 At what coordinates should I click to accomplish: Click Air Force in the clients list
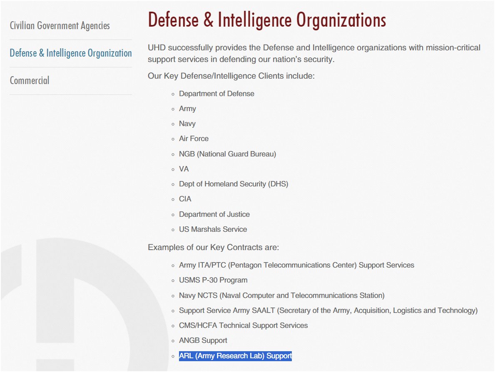[194, 139]
